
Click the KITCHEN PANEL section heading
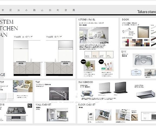coord(87,19)
